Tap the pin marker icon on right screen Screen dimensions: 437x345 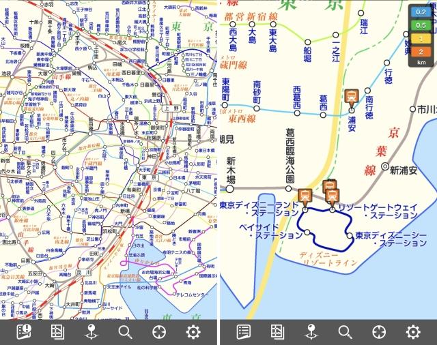[311, 332]
